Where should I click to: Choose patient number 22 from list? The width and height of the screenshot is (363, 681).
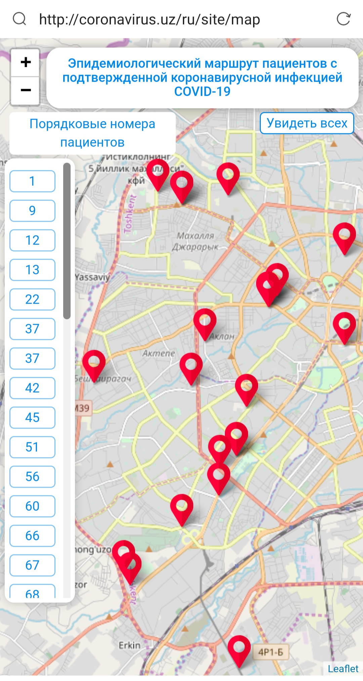(x=32, y=300)
